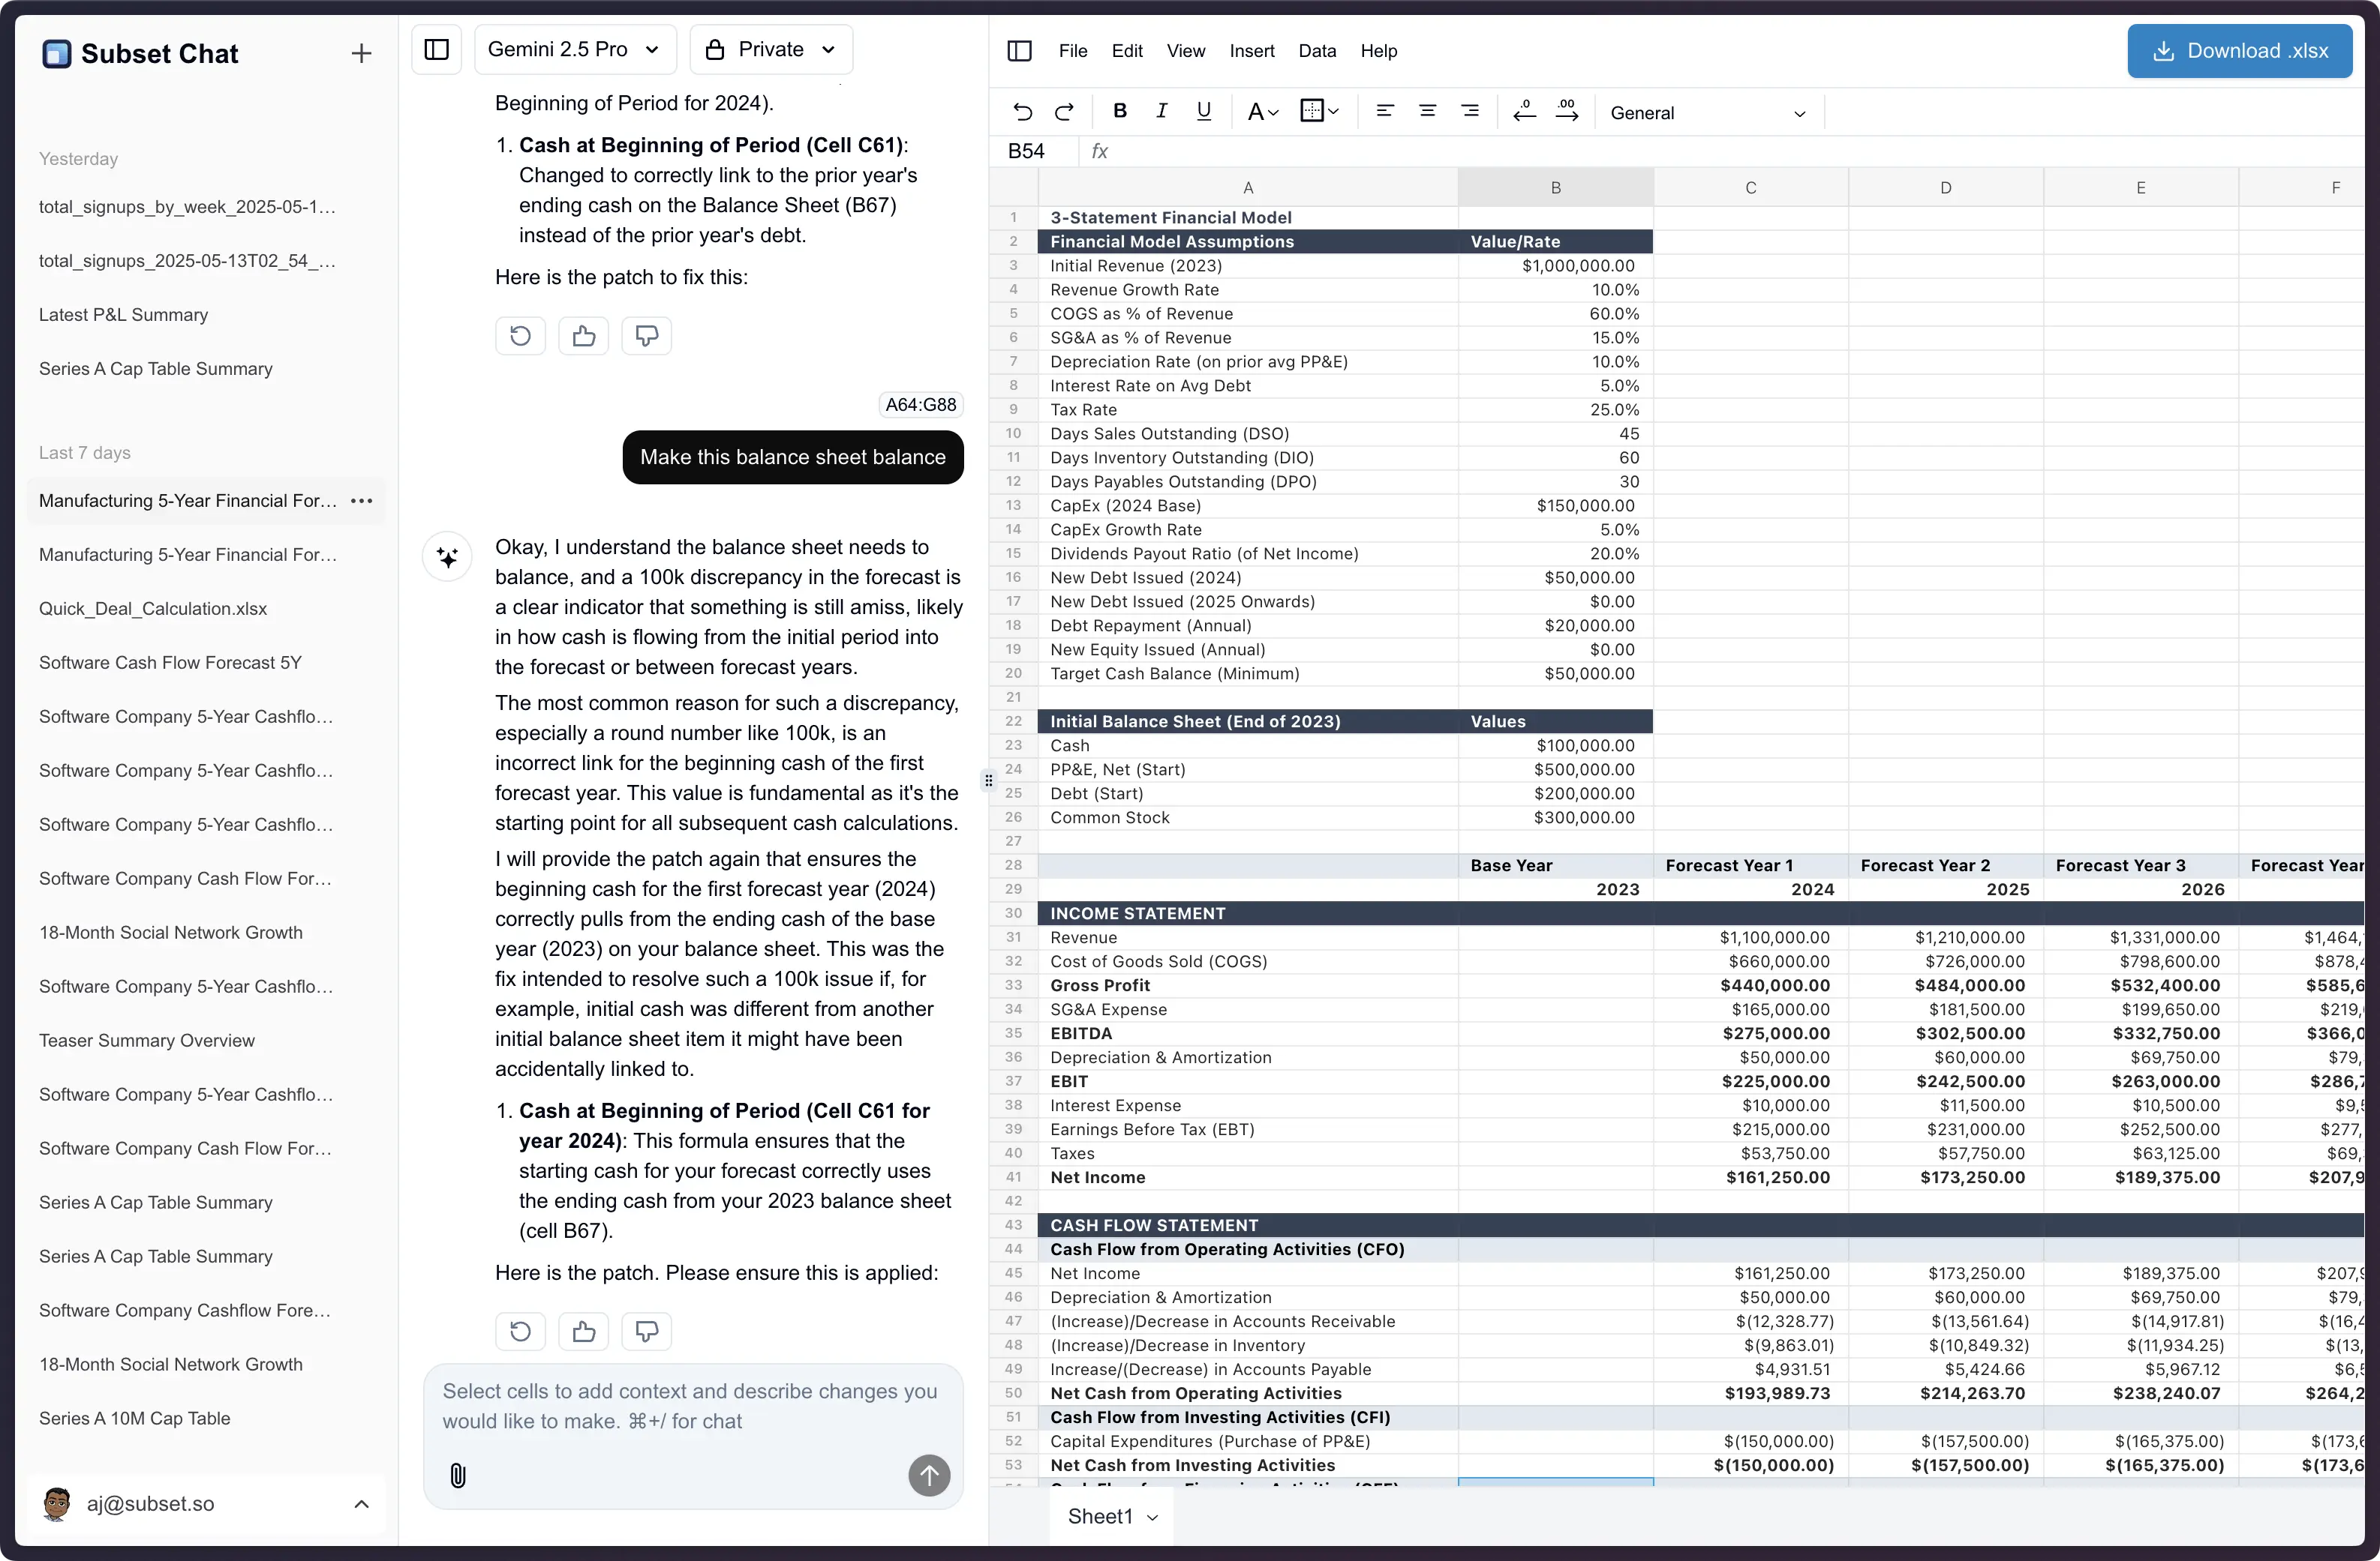Click the user avatar at bottom left
2380x1561 pixels.
(x=57, y=1504)
